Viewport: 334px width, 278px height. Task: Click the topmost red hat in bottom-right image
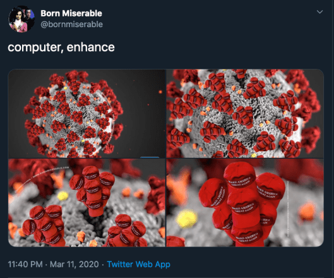point(240,174)
